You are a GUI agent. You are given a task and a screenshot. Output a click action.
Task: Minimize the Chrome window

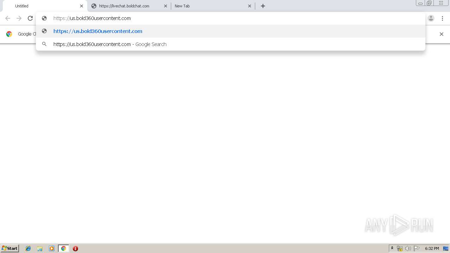tap(420, 3)
